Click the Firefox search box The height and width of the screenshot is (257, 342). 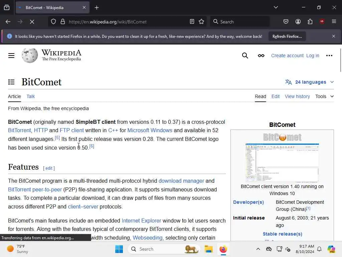(240, 22)
